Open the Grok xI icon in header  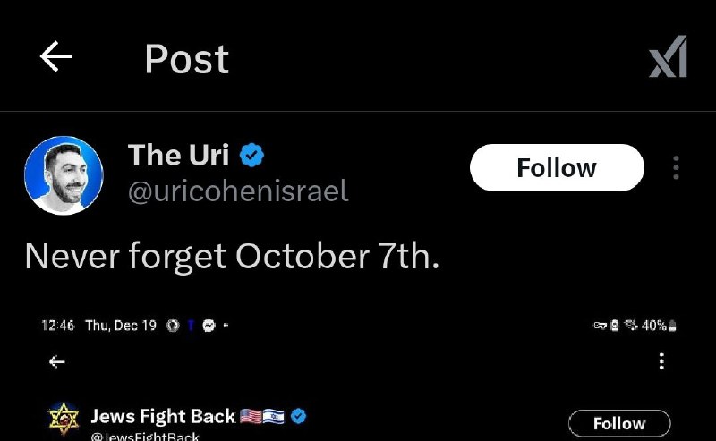(x=668, y=56)
